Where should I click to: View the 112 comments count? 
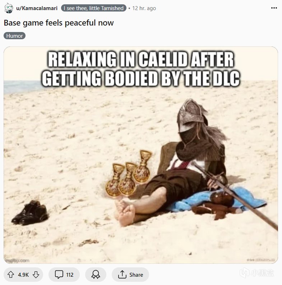(x=70, y=275)
